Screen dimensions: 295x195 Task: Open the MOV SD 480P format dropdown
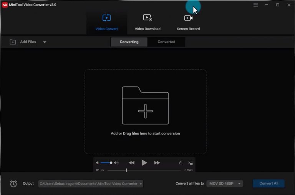pos(225,184)
